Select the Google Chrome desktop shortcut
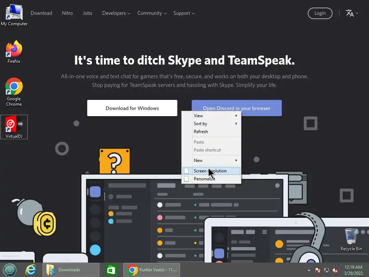Screen dimensions: 369x277 (x=14, y=92)
